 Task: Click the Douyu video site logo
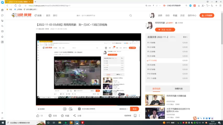pyautogui.click(x=21, y=15)
